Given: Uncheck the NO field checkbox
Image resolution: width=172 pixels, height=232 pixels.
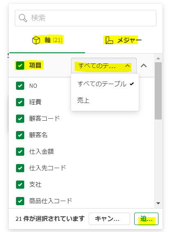Looking at the screenshot, I should tap(20, 86).
